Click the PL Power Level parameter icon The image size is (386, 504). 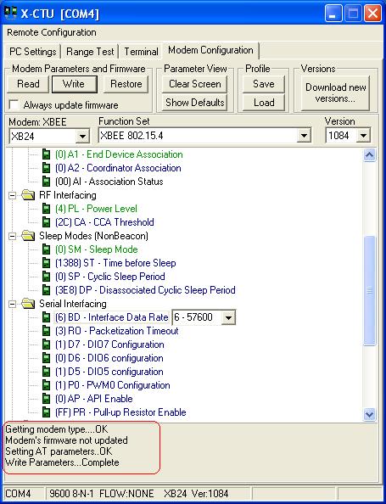pos(47,209)
